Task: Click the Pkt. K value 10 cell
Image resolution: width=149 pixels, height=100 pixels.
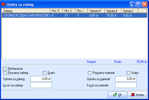Action: coord(66,15)
